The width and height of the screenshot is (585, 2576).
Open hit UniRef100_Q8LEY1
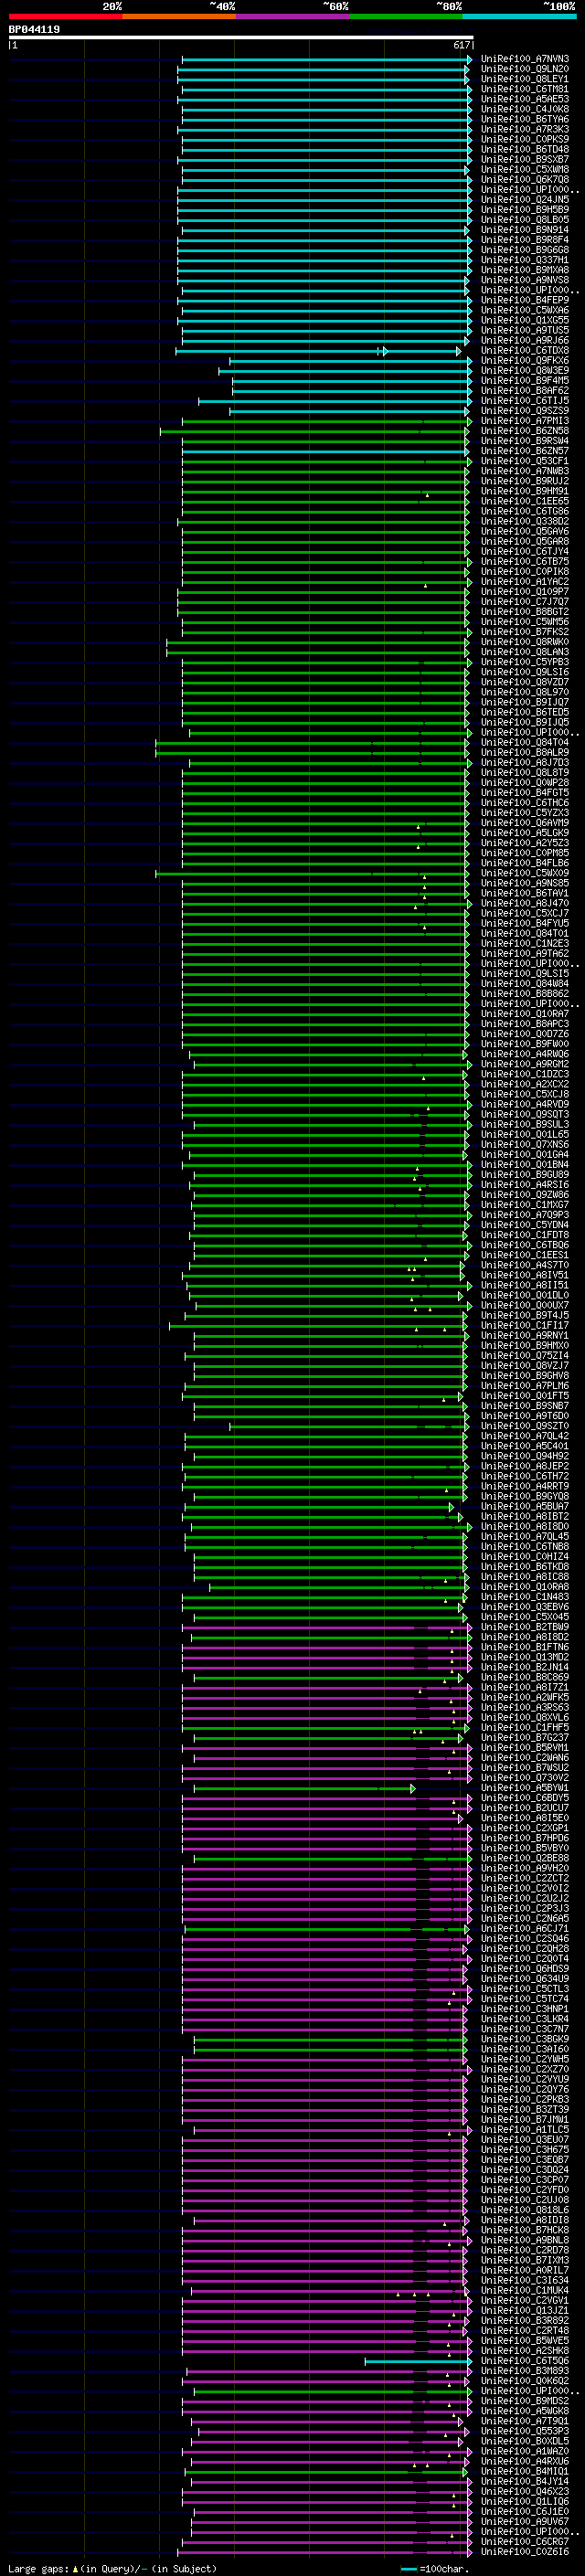(x=524, y=79)
